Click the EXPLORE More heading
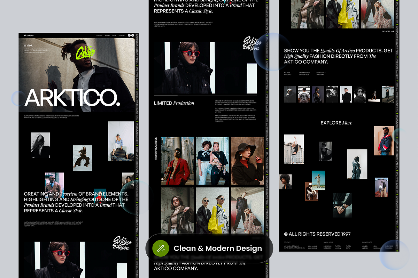This screenshot has width=418, height=278. coord(336,123)
